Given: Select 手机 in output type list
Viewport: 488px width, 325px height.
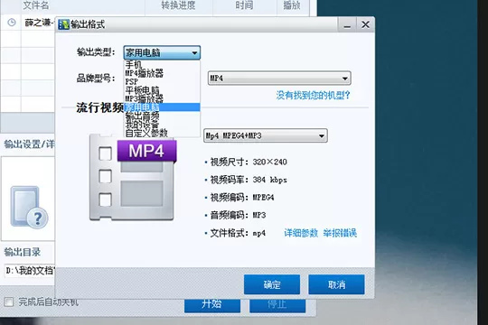Looking at the screenshot, I should [162, 65].
